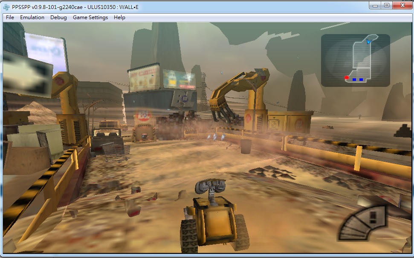Screen dimensions: 414x258
Task: Click the trash bin near the fence
Action: pos(246,146)
